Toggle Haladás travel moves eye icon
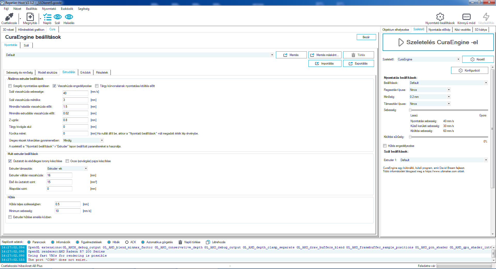This screenshot has height=269, width=496. point(69,17)
